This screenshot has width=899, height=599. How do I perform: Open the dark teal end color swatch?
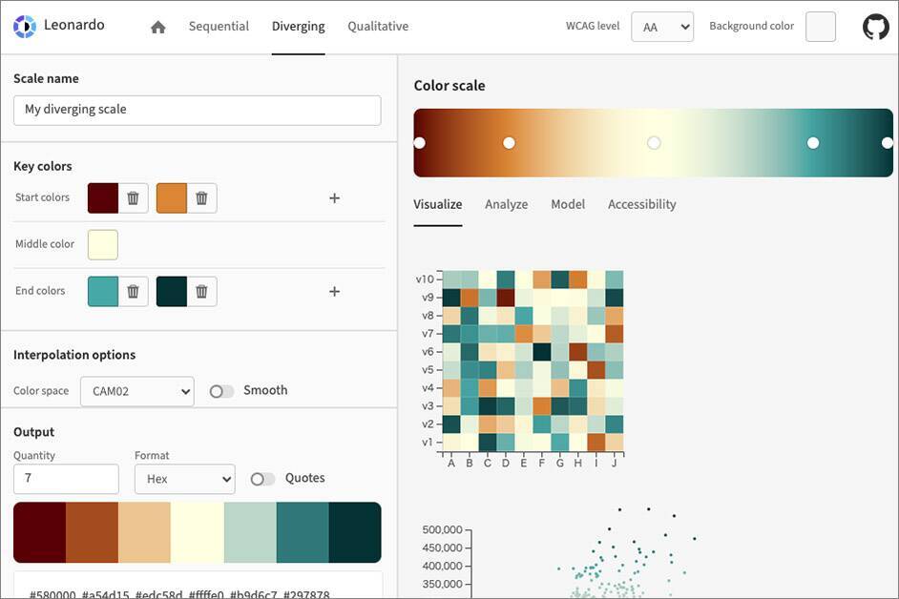pyautogui.click(x=172, y=291)
